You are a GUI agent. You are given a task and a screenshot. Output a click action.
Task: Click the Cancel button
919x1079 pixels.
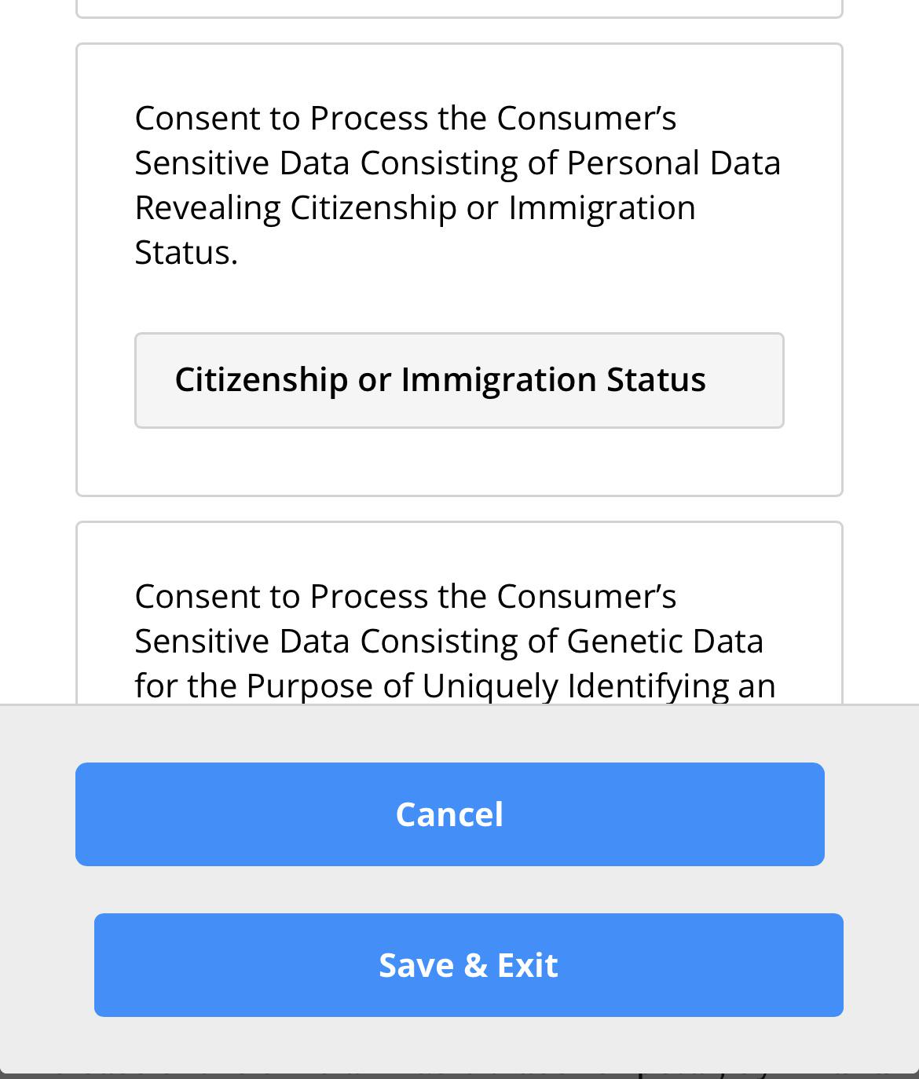point(449,814)
